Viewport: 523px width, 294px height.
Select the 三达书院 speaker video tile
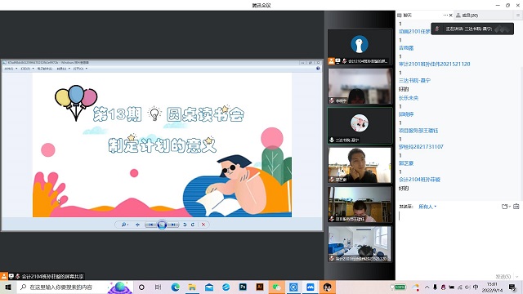pos(360,126)
